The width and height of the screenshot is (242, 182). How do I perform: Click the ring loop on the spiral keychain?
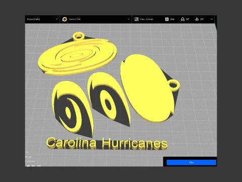(79, 36)
